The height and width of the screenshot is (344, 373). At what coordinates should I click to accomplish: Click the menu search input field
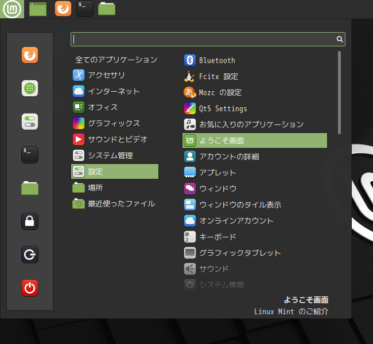click(x=208, y=39)
